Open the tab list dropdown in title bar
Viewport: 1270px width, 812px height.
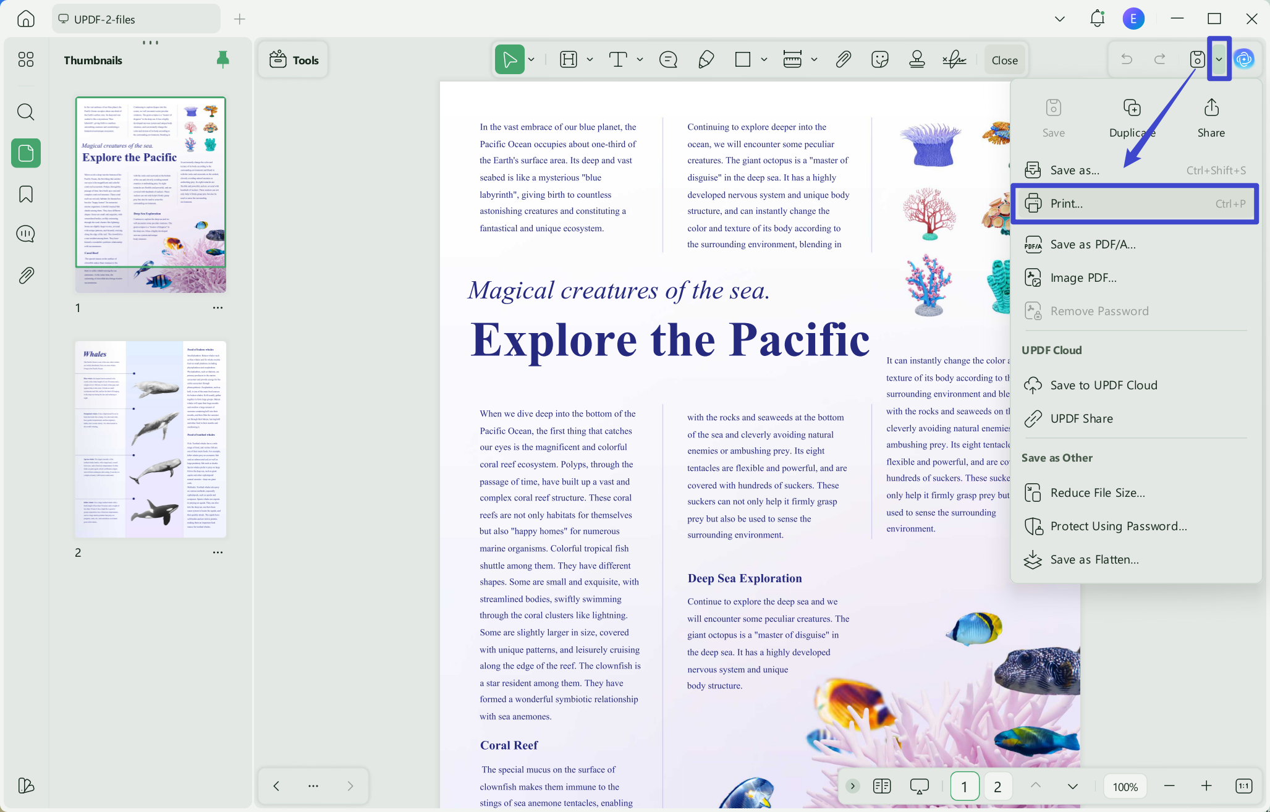pyautogui.click(x=1060, y=19)
